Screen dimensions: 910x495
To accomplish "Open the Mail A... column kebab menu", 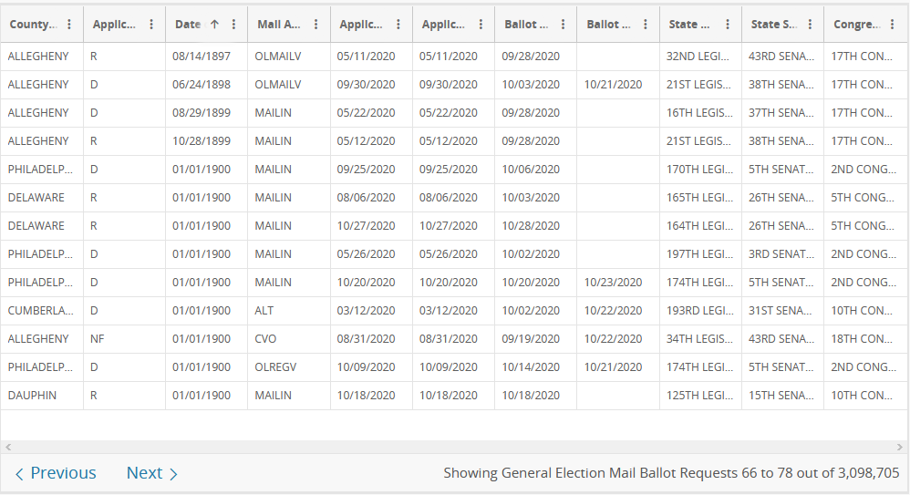I will click(315, 25).
